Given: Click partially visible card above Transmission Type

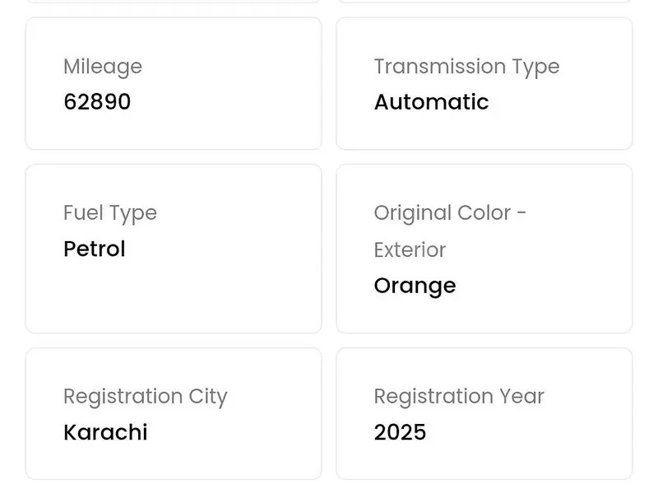Looking at the screenshot, I should 484,1.
